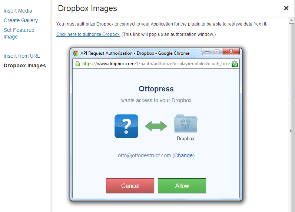
Task: Minimize the API Request Authorization window
Action: 207,52
